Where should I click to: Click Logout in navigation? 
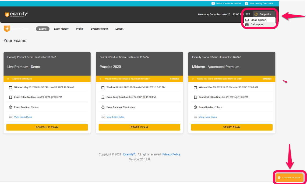[119, 29]
